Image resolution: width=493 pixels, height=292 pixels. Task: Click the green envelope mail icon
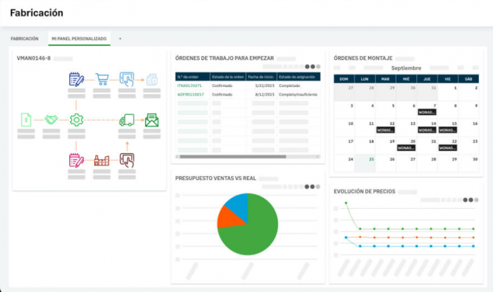coord(152,120)
